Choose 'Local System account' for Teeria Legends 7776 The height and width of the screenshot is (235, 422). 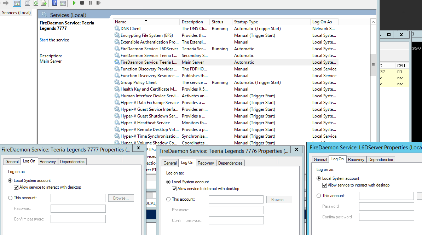tap(168, 182)
